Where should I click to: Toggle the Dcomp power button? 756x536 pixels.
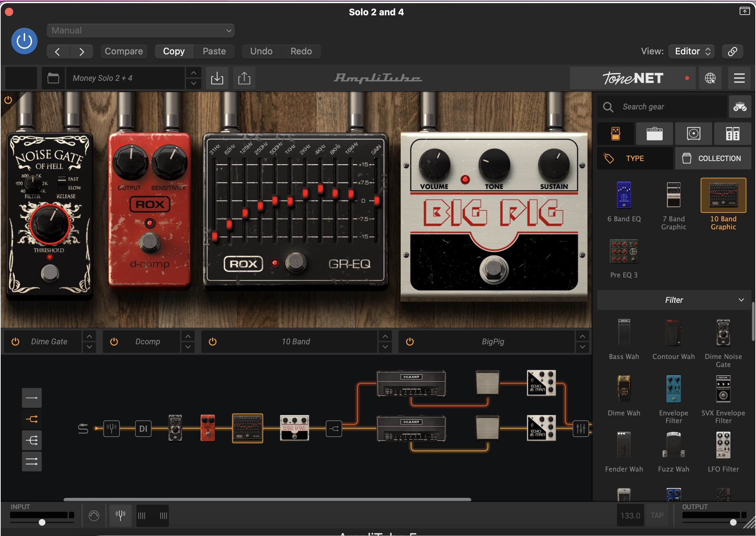pyautogui.click(x=114, y=342)
